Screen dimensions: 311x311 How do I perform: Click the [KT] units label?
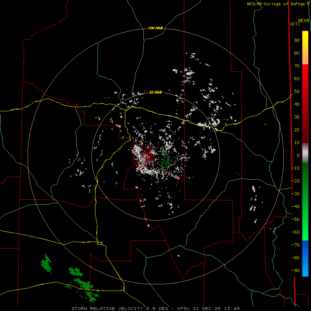[295, 24]
